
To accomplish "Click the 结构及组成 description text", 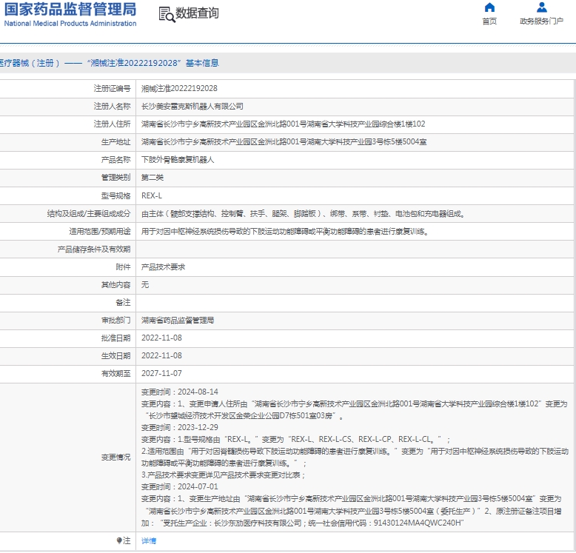I will click(304, 213).
